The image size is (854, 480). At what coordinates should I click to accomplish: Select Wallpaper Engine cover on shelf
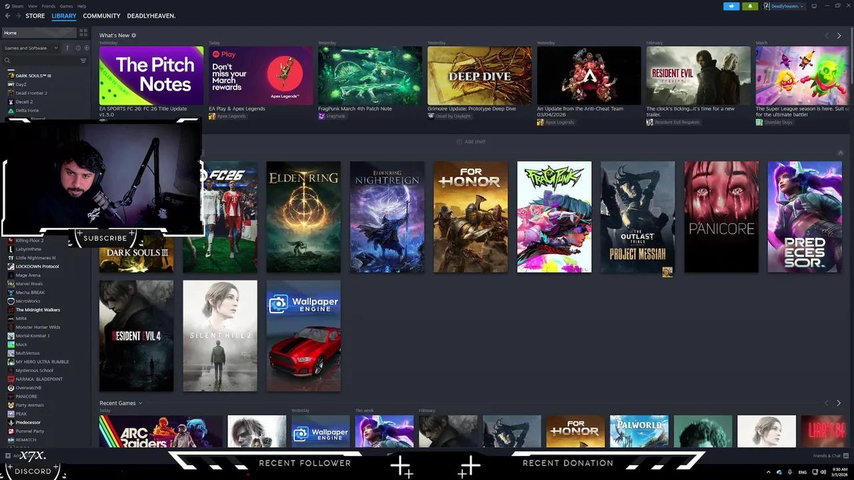[304, 336]
